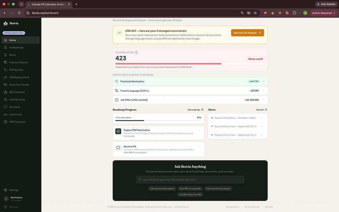
Task: Click the Take a tour icon
Action: (5, 207)
